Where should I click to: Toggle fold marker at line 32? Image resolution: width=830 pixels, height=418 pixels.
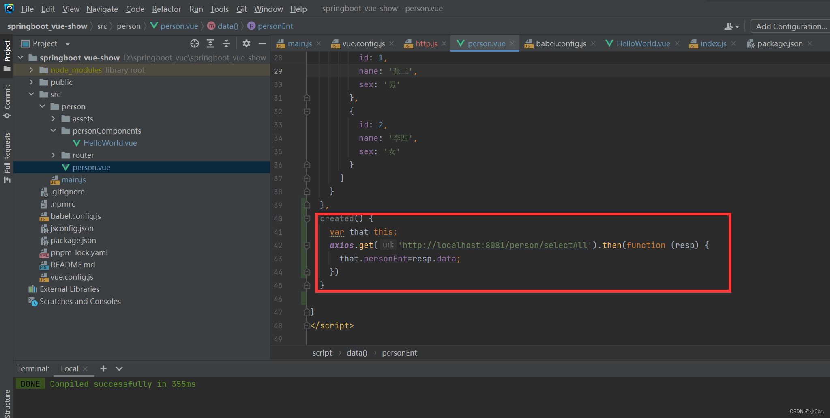coord(307,112)
